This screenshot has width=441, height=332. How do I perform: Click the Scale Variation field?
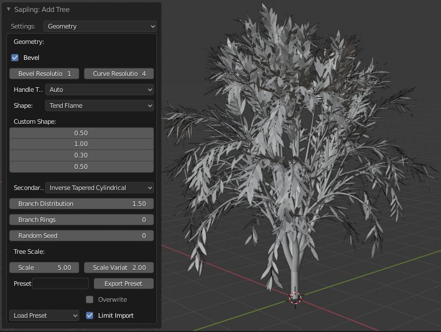[119, 268]
